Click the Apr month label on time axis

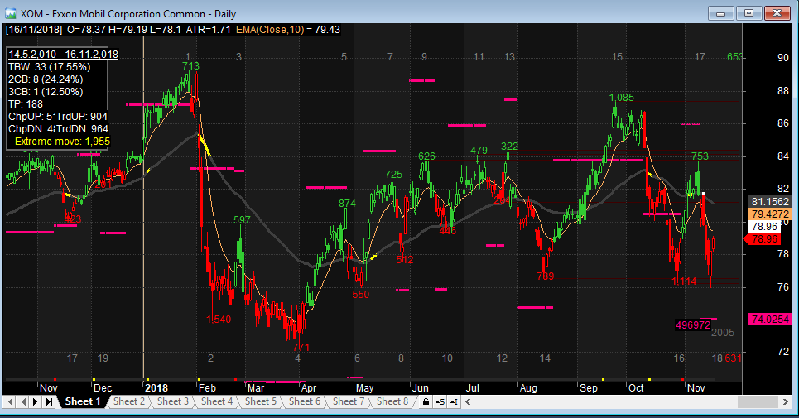click(x=309, y=388)
